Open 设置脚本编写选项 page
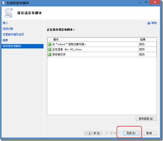 (13, 35)
